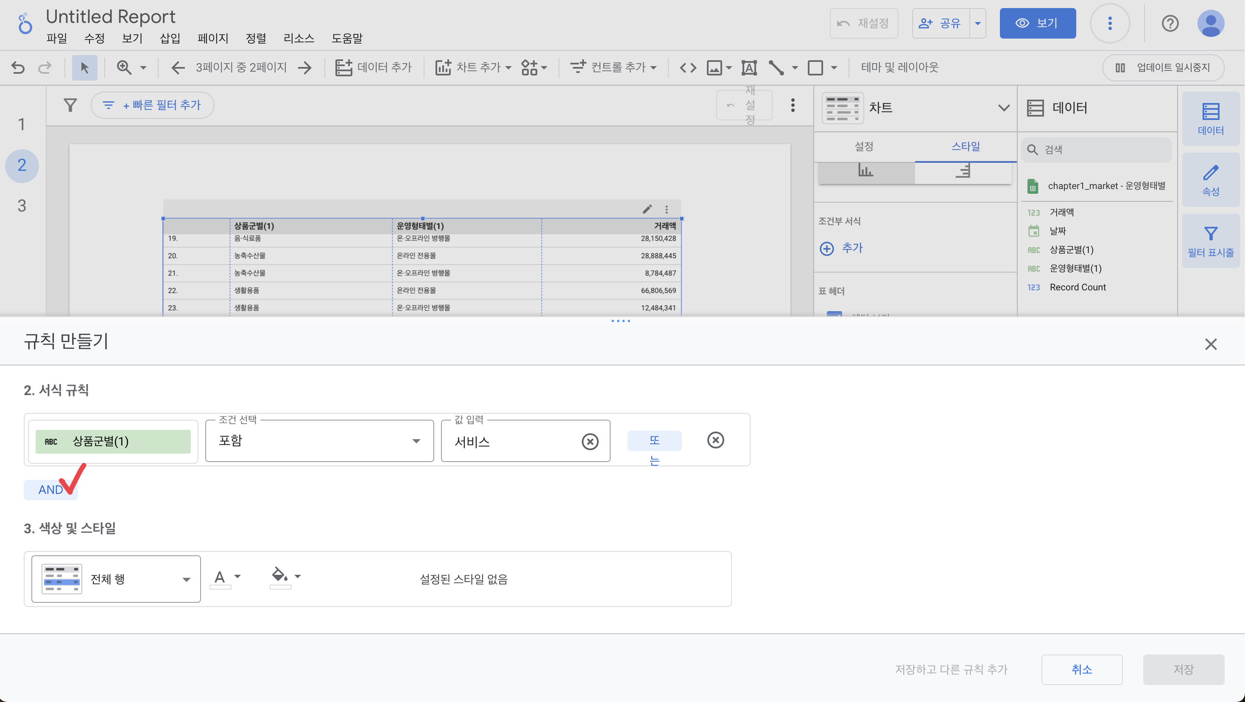1245x702 pixels.
Task: Click the 취소 button
Action: pos(1081,669)
